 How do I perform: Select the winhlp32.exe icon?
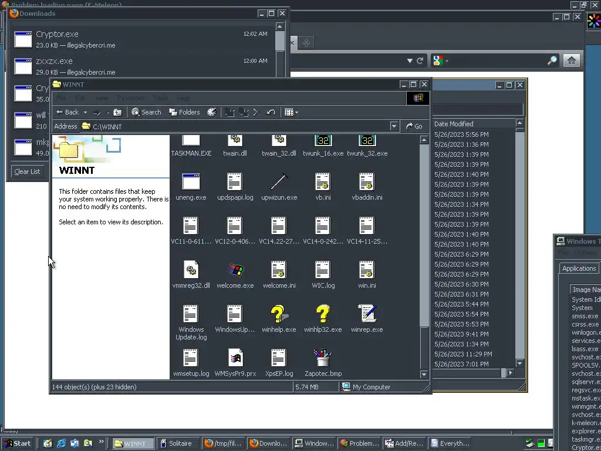tap(323, 314)
